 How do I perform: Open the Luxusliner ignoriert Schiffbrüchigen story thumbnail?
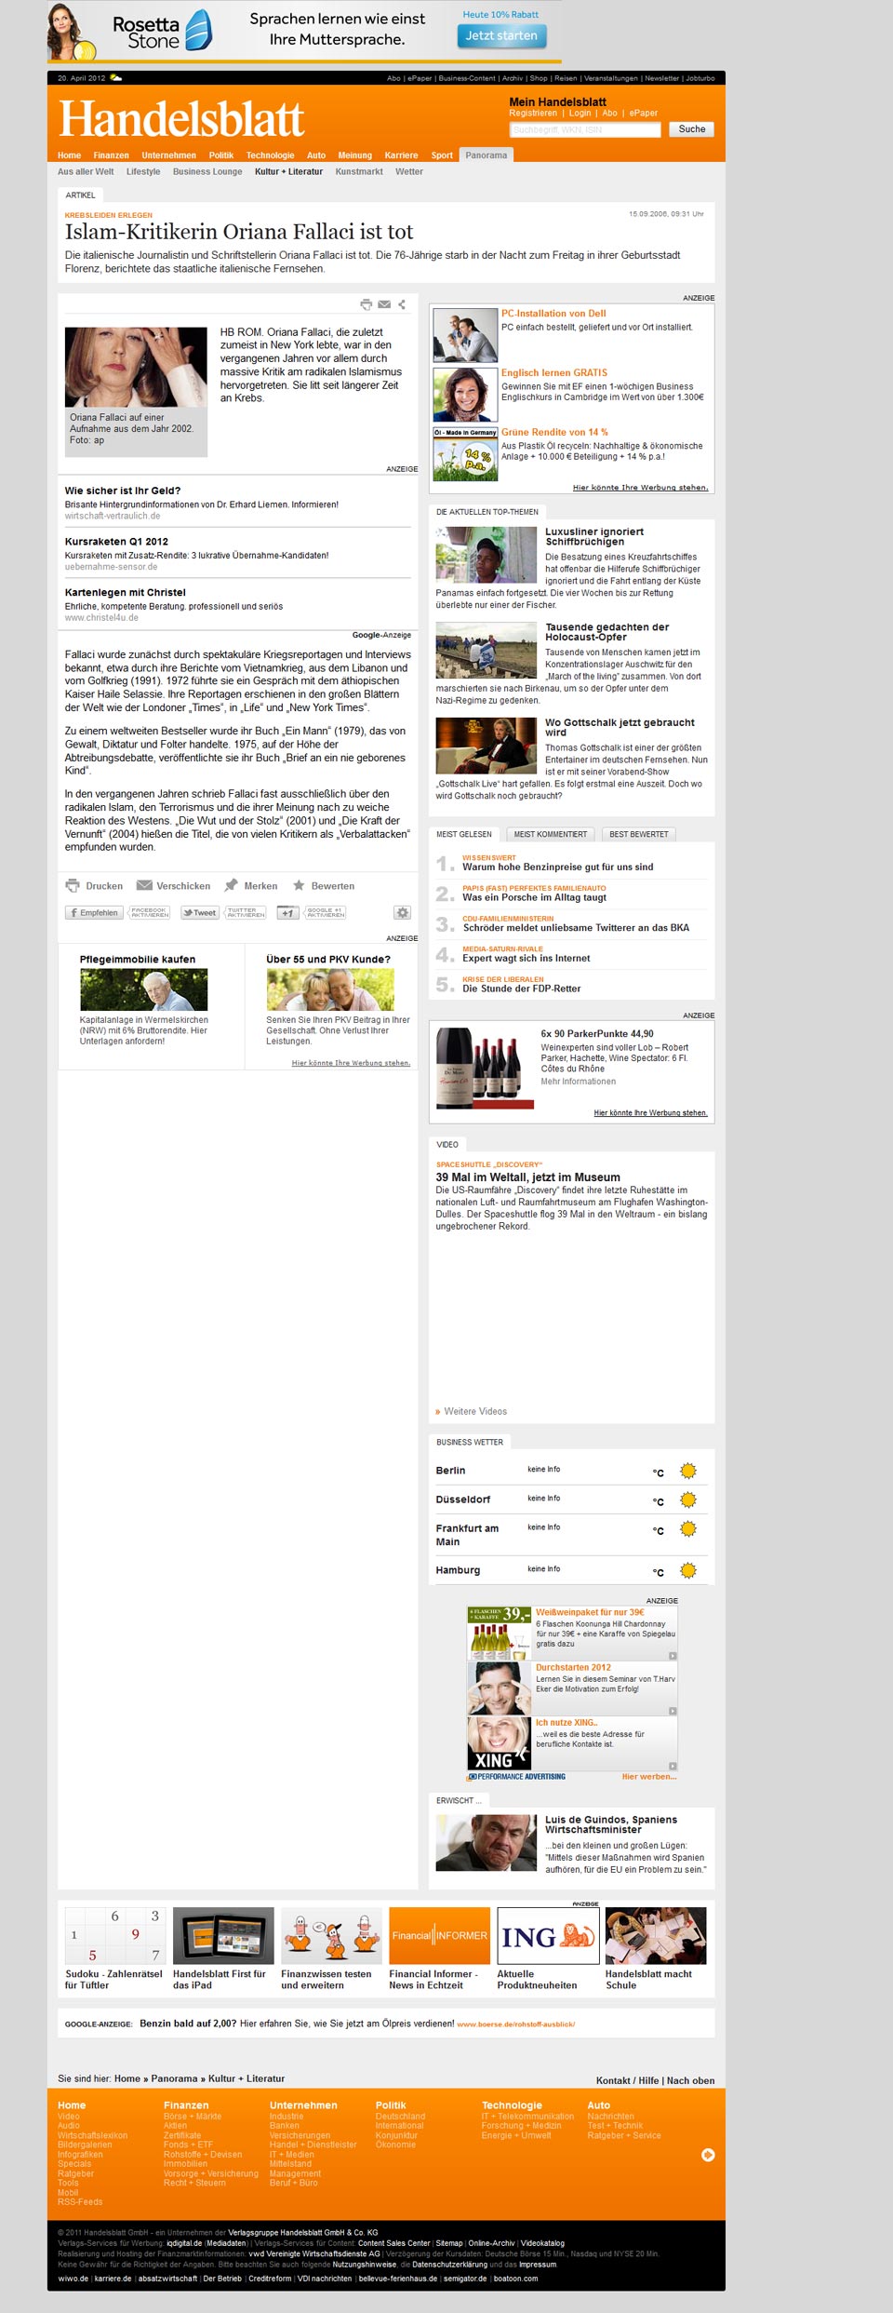coord(486,555)
